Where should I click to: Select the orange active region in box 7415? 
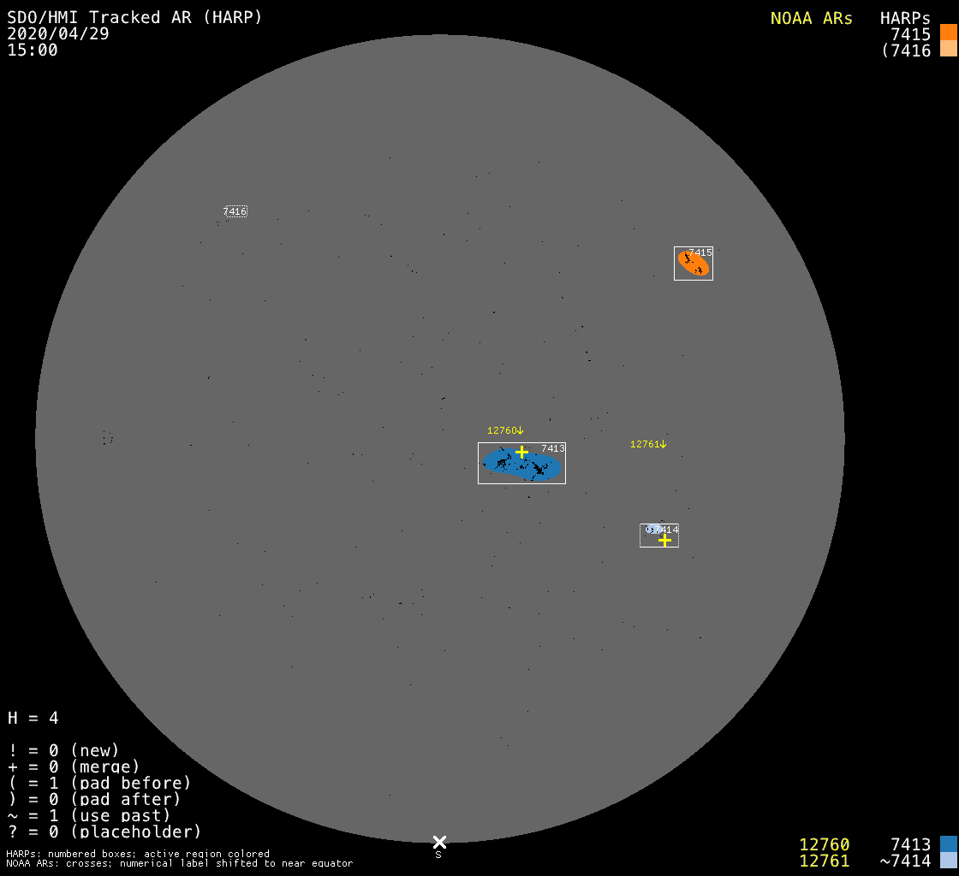click(x=693, y=263)
